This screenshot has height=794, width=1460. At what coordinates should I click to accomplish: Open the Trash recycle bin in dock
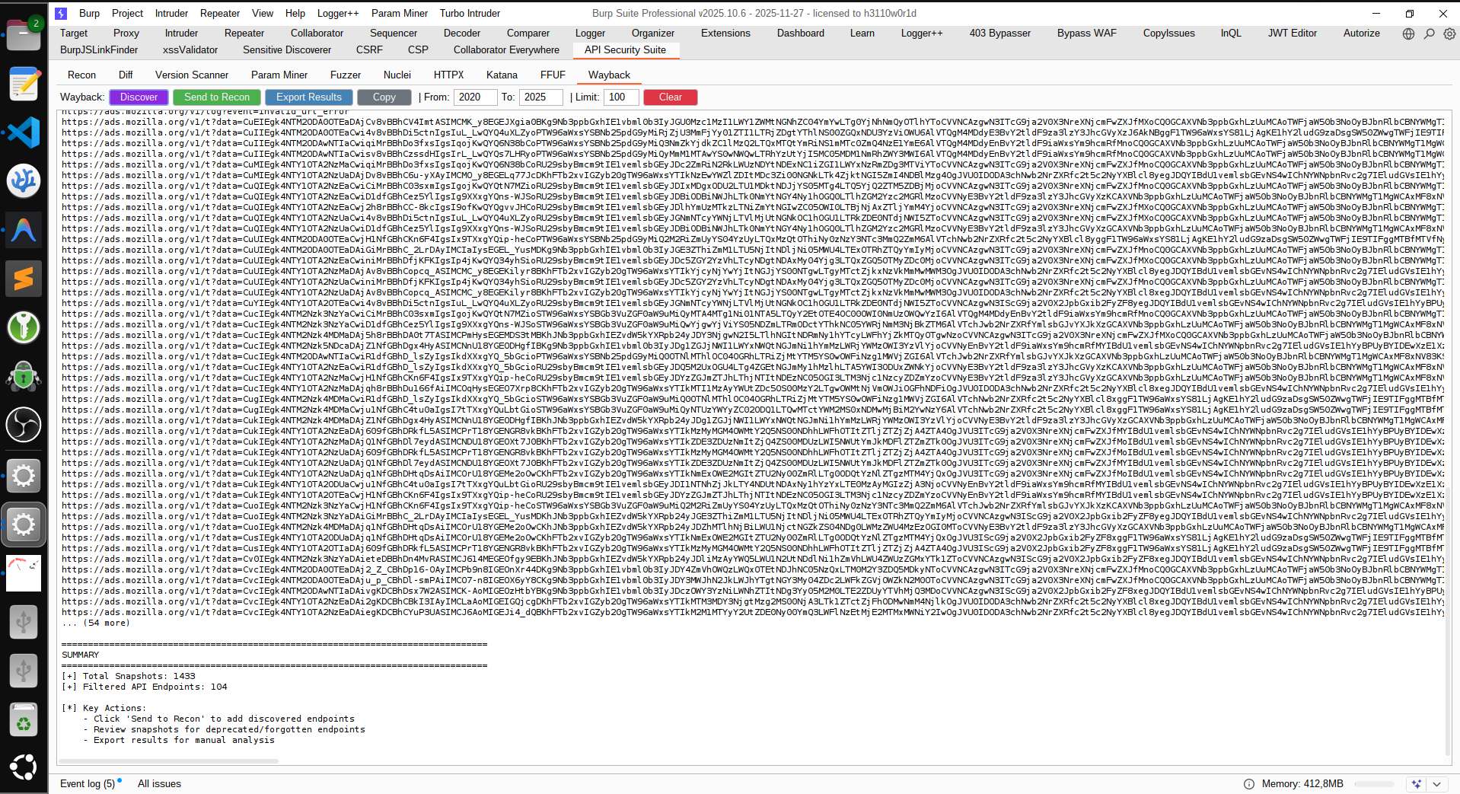click(24, 719)
